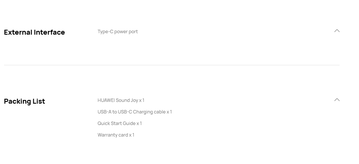
Task: Click the word Packing in the heading
Action: [x=17, y=101]
